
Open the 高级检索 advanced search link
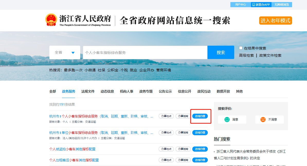(246, 55)
